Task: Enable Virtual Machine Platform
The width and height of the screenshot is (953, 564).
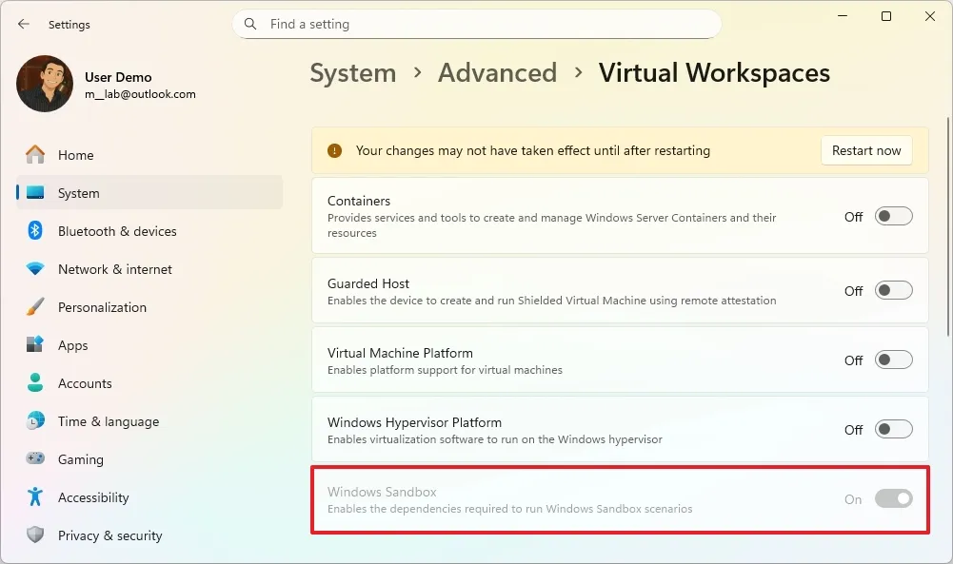Action: click(892, 360)
